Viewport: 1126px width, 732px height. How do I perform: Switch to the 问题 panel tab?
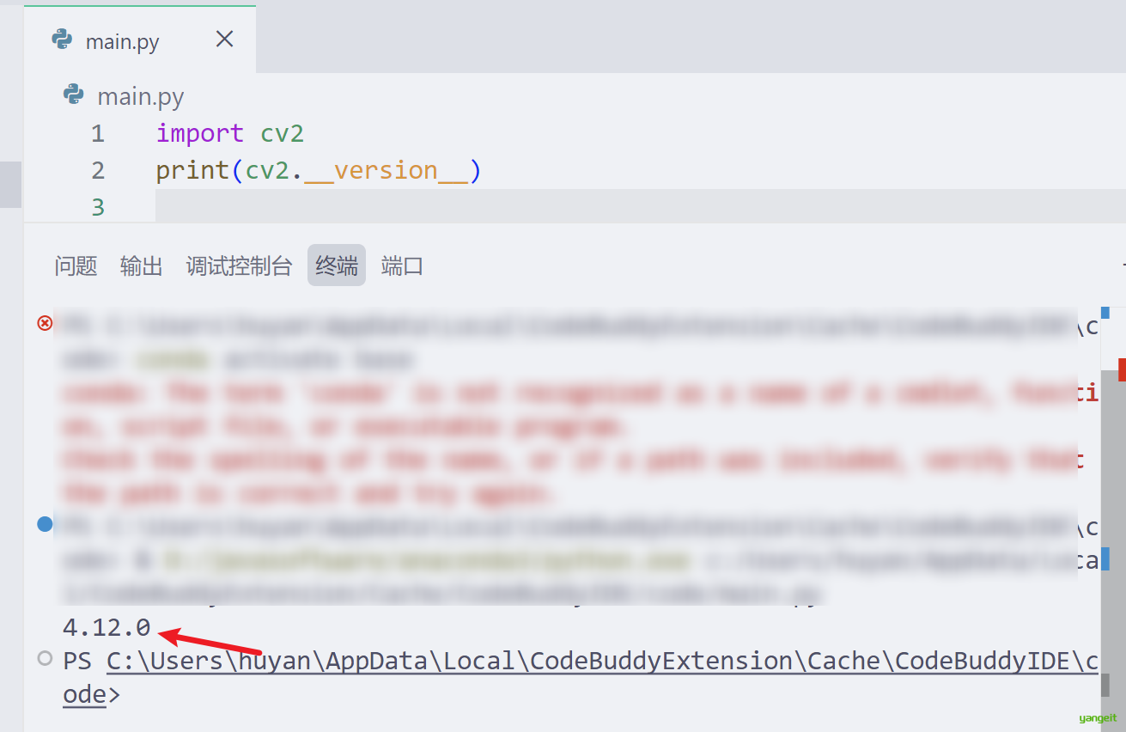click(76, 265)
